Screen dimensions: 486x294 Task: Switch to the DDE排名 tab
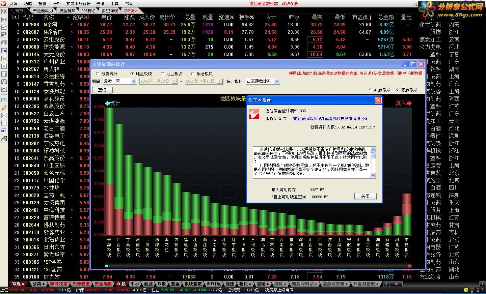click(x=88, y=10)
